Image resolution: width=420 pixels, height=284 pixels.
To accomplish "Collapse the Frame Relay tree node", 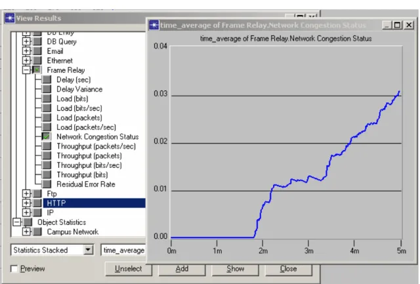I will [26, 70].
